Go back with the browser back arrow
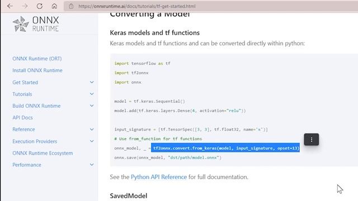This screenshot has width=358, height=201. pyautogui.click(x=10, y=6)
